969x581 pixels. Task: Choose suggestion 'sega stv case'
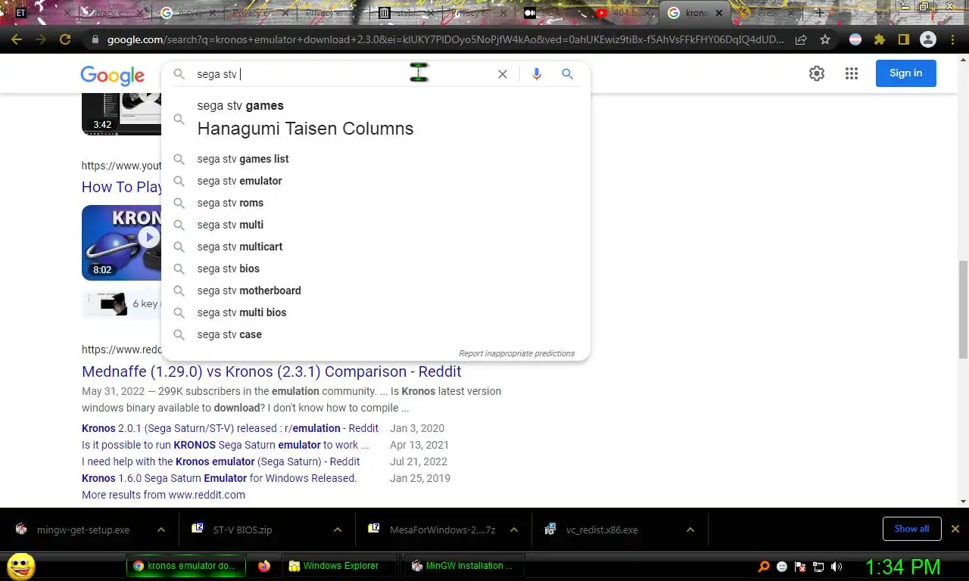(375, 334)
